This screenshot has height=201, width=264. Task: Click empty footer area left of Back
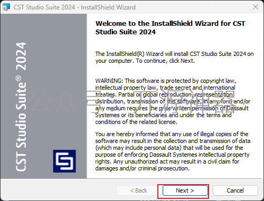(58, 190)
